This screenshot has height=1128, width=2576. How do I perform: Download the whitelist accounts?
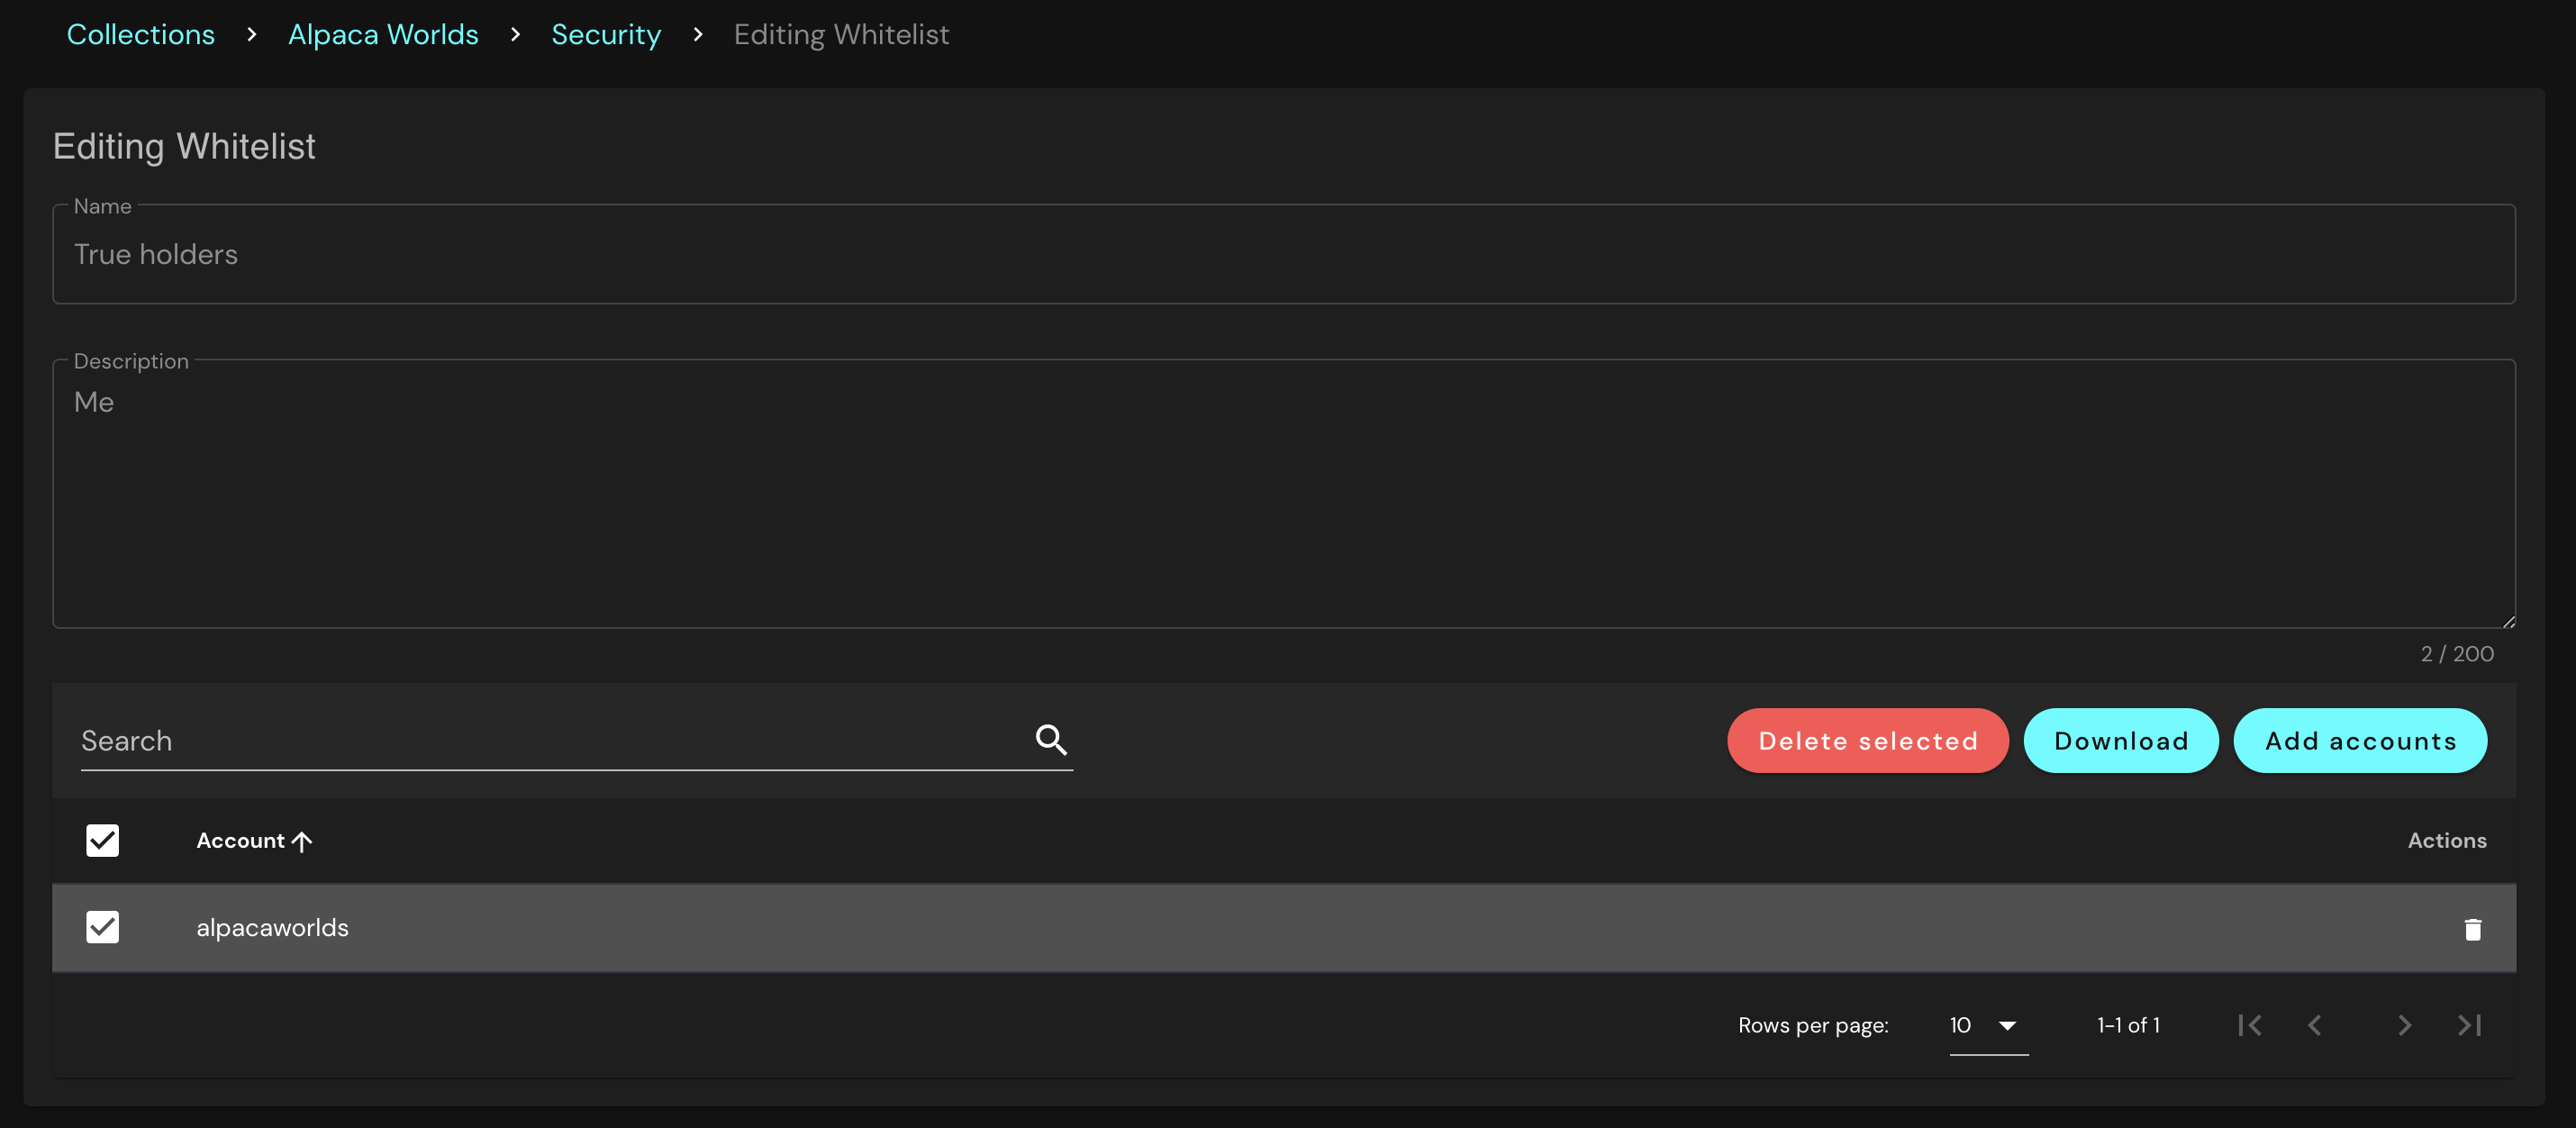[x=2121, y=741]
